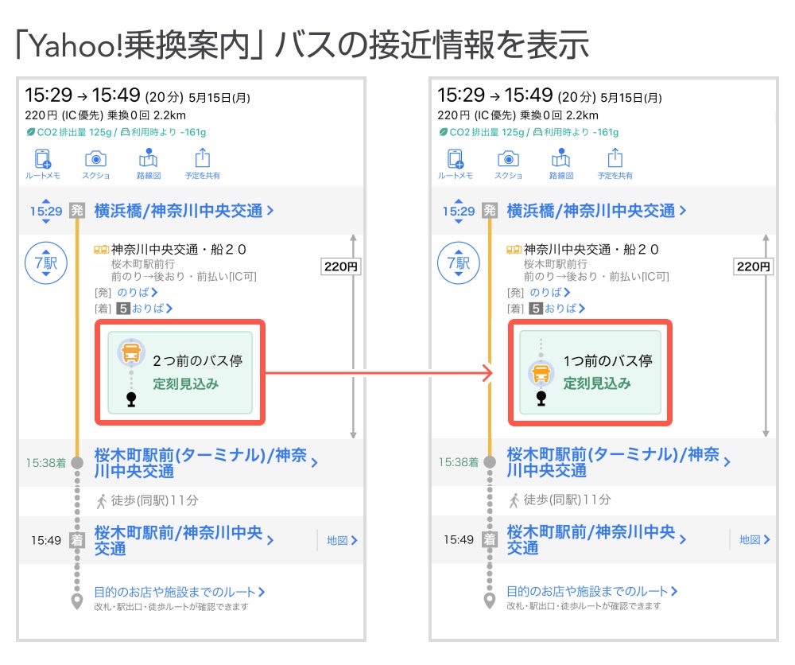Click bus icon in right 1つ前のバス停 card
Screen dimensions: 795x665
pos(541,374)
